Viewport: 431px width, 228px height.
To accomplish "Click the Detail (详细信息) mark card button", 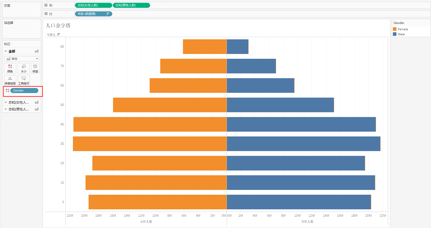I will (x=10, y=80).
